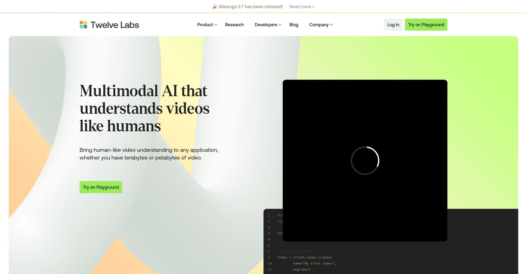527x274 pixels.
Task: Click the Twelve Labs wordmark text
Action: 115,25
